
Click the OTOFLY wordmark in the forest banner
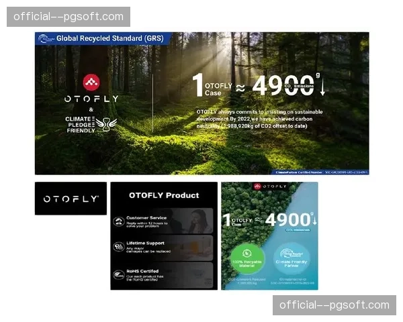pos(91,99)
